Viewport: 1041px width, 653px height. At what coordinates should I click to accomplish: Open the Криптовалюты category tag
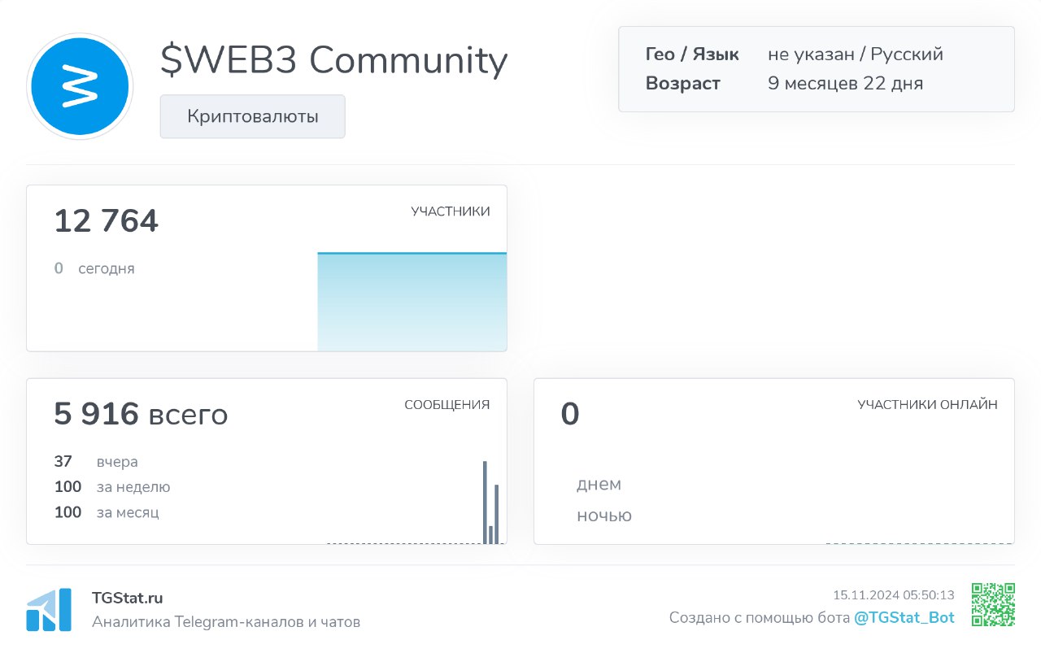pyautogui.click(x=252, y=116)
